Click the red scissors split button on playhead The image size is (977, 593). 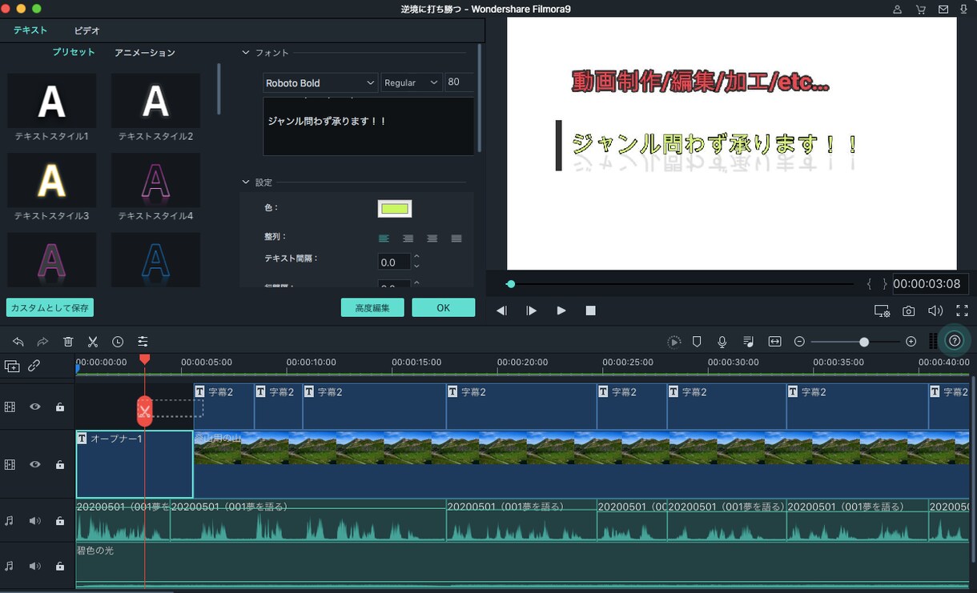[x=144, y=411]
